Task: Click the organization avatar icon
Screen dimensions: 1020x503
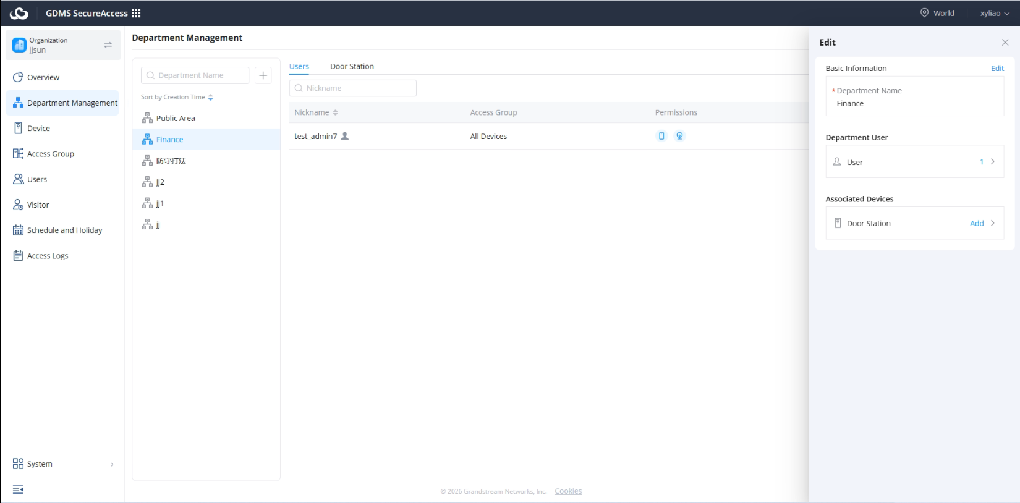Action: pyautogui.click(x=19, y=45)
